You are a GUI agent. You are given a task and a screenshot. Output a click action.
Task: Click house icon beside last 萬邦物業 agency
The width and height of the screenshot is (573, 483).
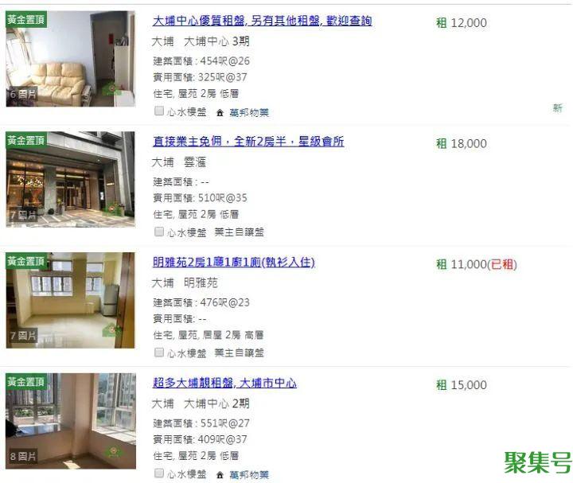point(220,475)
